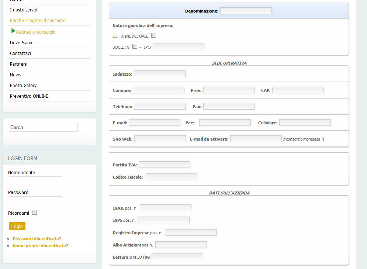Focus the Cerca search box
Viewport: 367px width, 269px height.
[x=43, y=127]
